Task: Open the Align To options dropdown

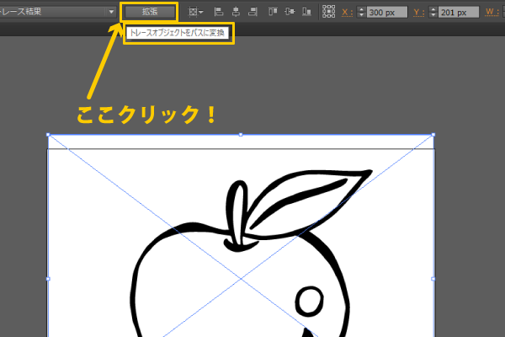Action: [x=196, y=13]
